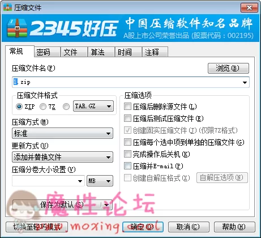This screenshot has height=238, width=261.
Task: Close the 压缩文件 dialog window
Action: point(249,8)
